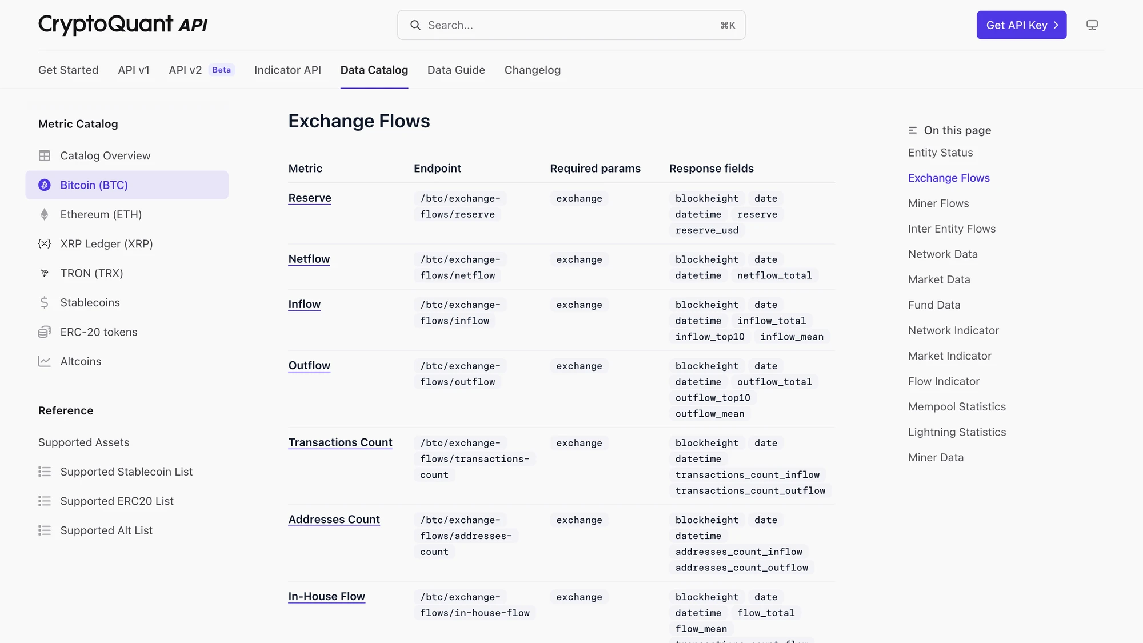The height and width of the screenshot is (643, 1143).
Task: Open the Indicator API tab
Action: click(287, 70)
